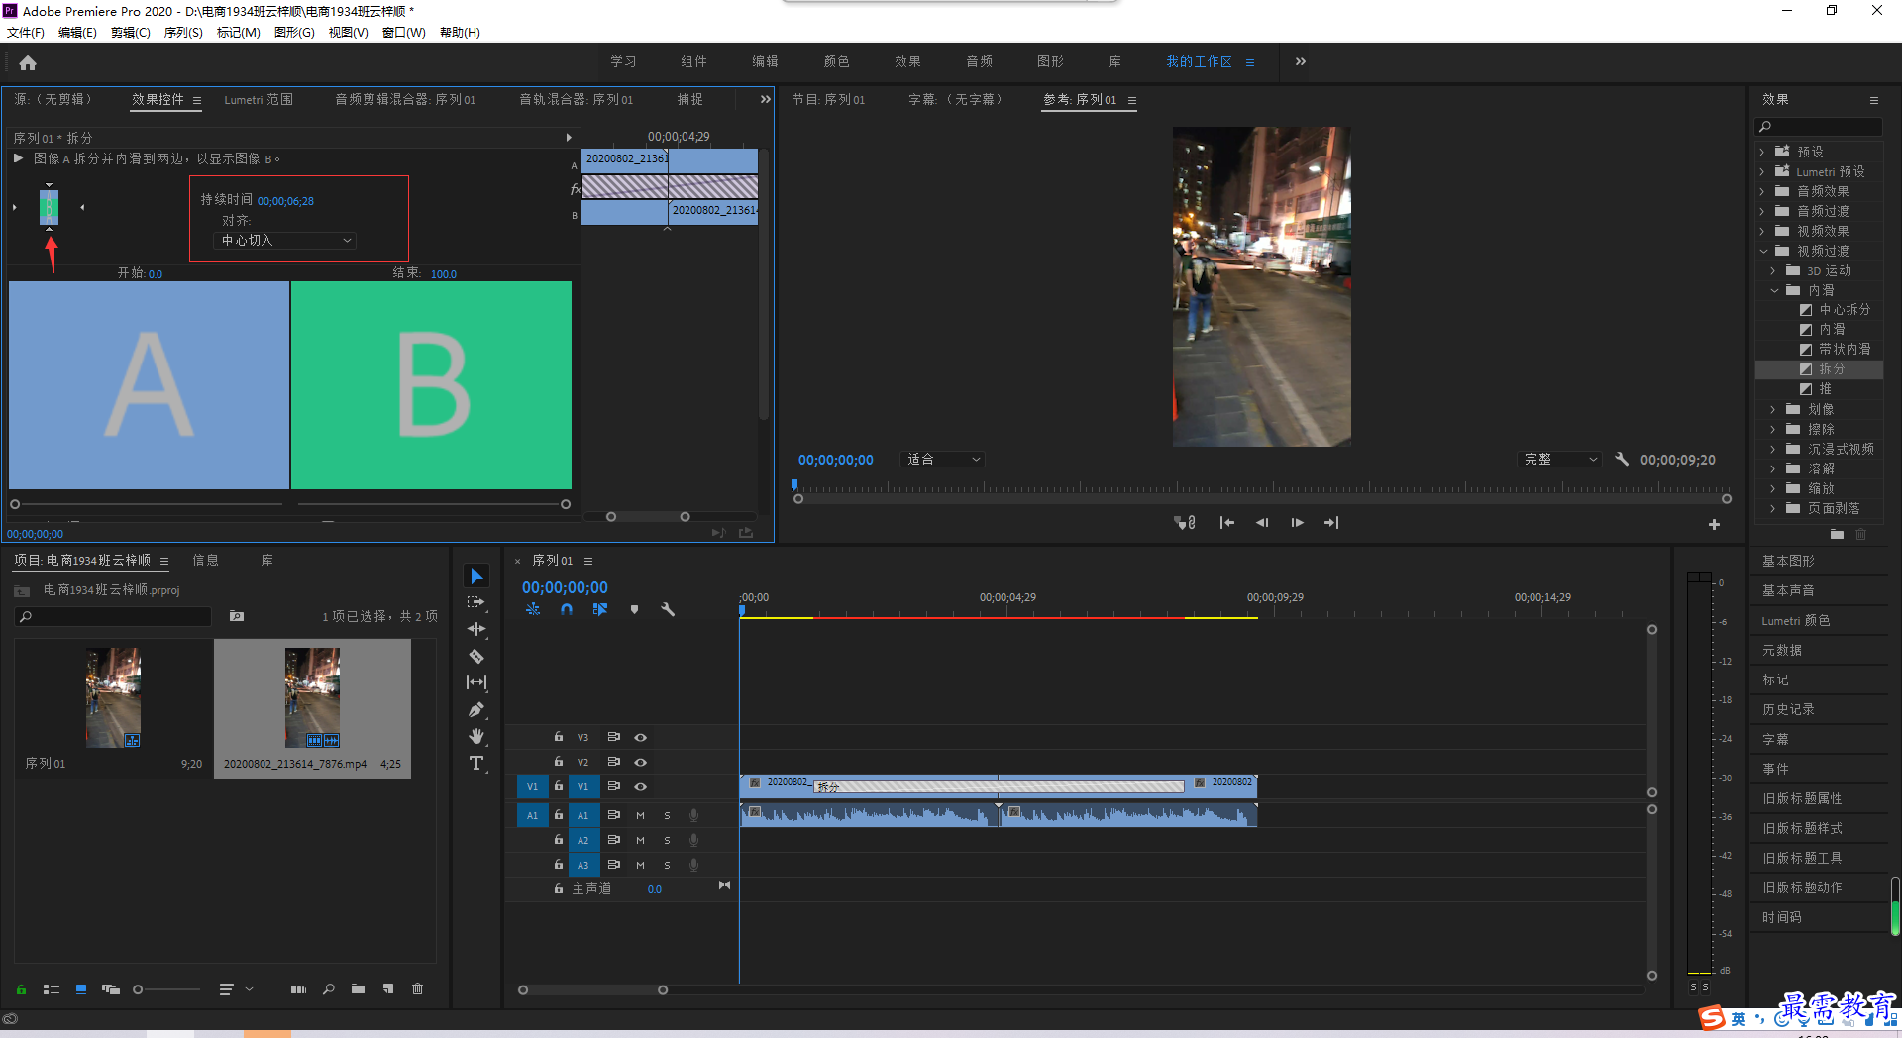The height and width of the screenshot is (1038, 1902).
Task: Create new item in project panel
Action: (388, 989)
